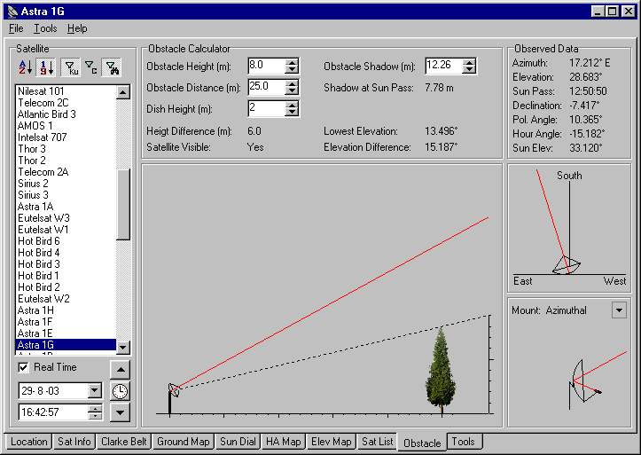The height and width of the screenshot is (455, 641).
Task: Switch to the HA Map tab
Action: (284, 442)
